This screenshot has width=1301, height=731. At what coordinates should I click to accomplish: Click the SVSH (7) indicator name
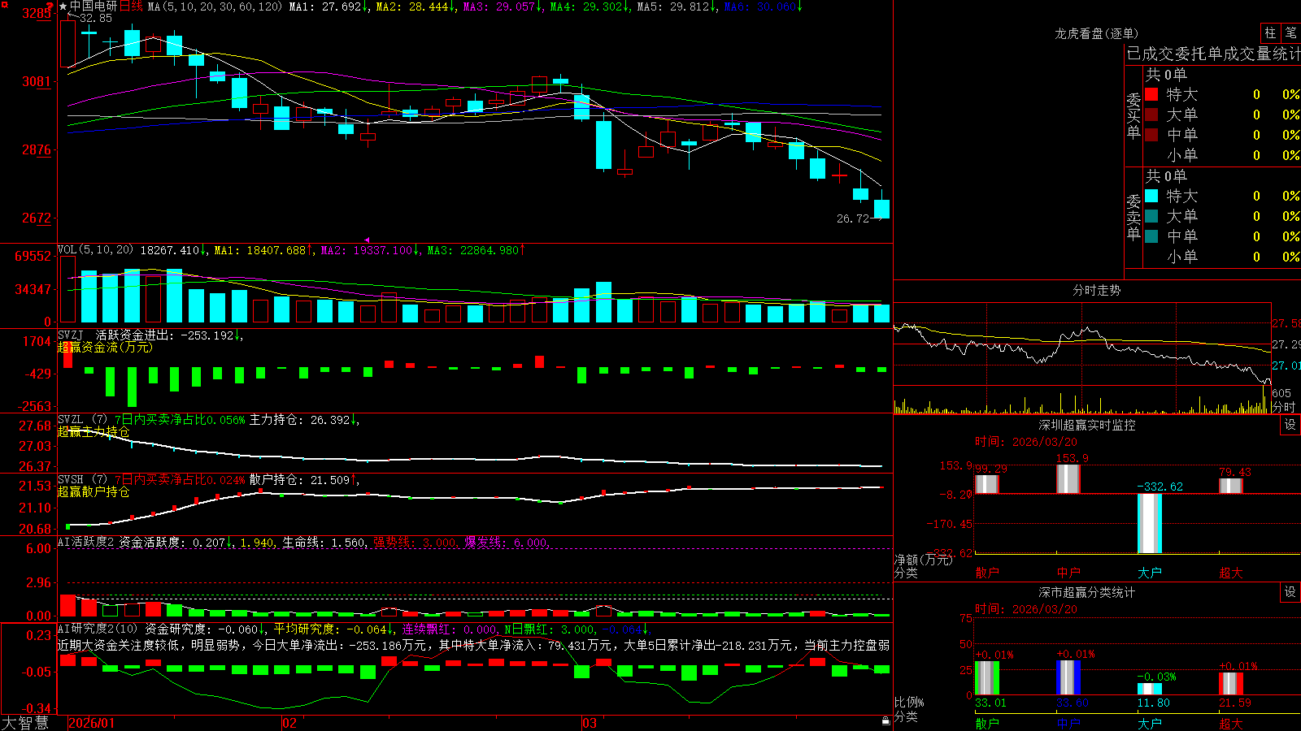click(x=82, y=480)
